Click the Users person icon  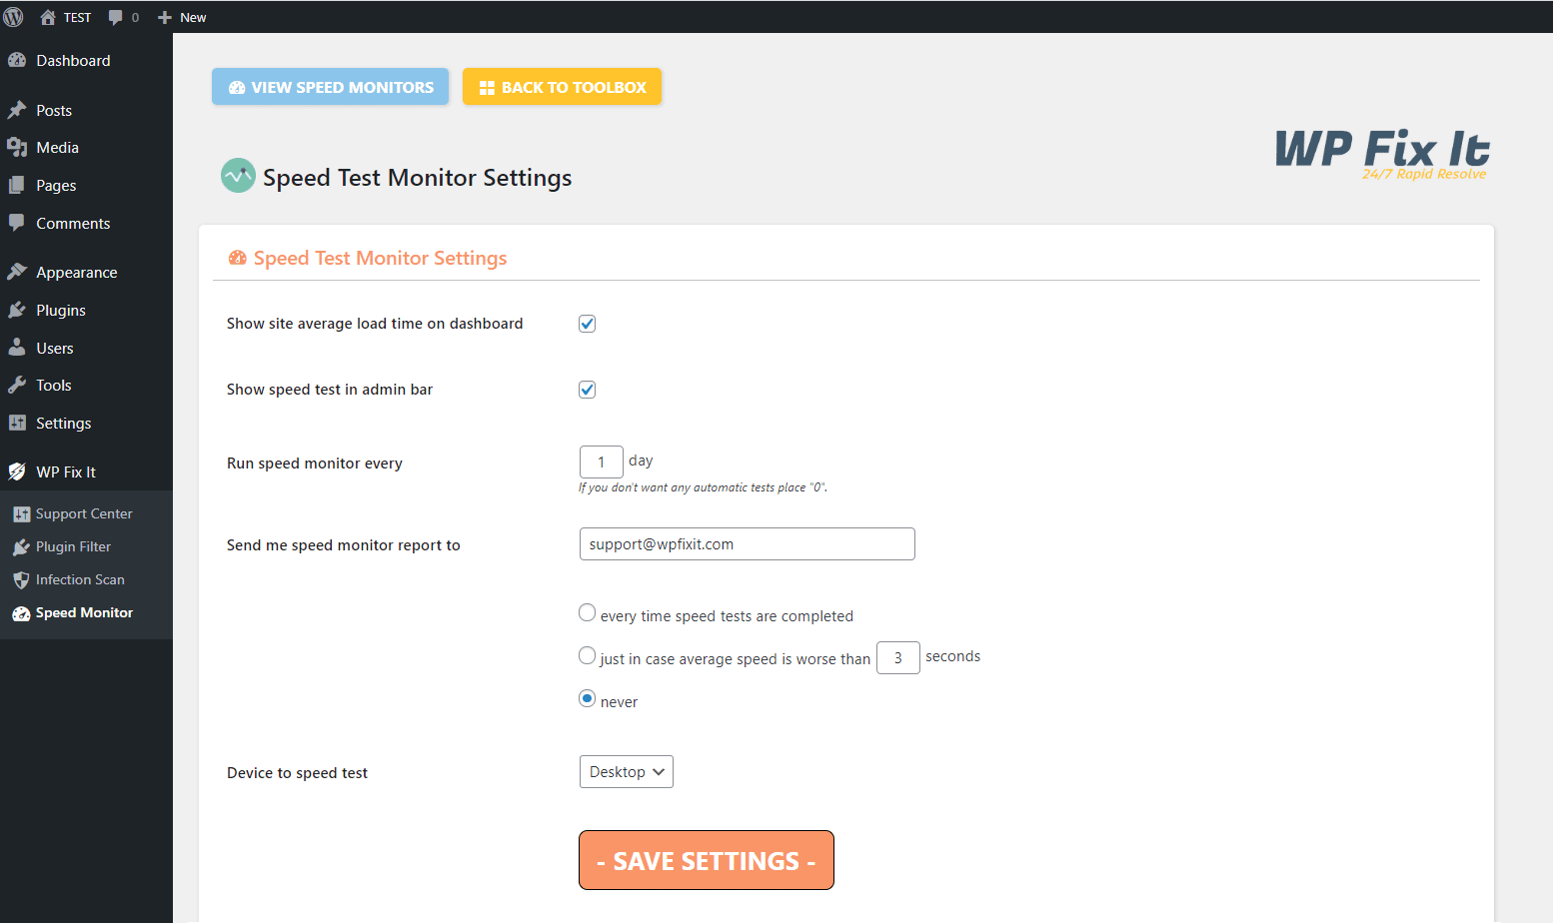(x=17, y=348)
